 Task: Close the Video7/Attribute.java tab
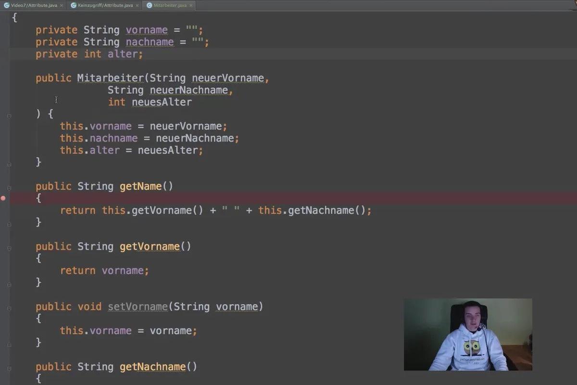point(61,5)
